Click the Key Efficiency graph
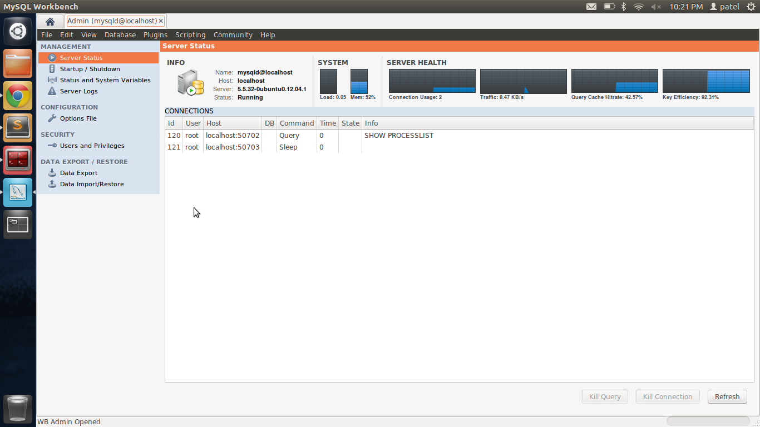 click(x=706, y=81)
